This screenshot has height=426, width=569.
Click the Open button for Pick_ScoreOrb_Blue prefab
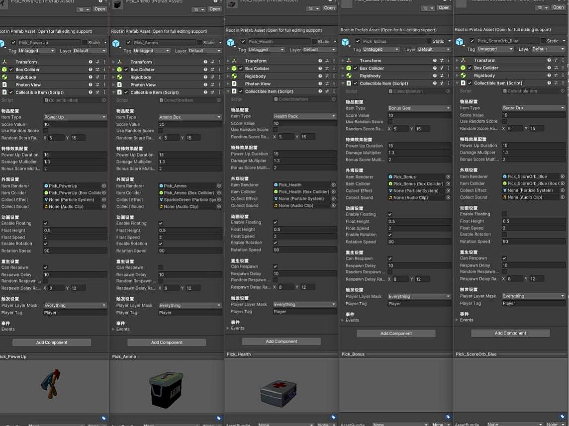558,7
